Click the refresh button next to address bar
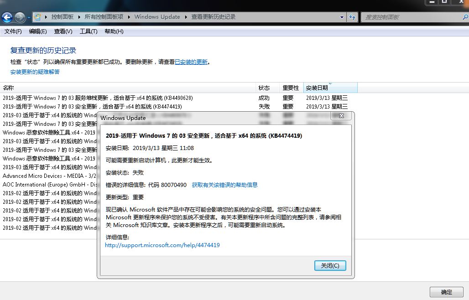The image size is (469, 300). 352,17
